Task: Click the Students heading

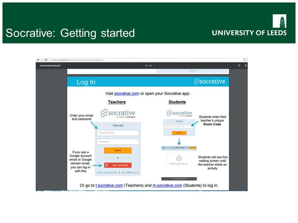Action: click(x=177, y=102)
